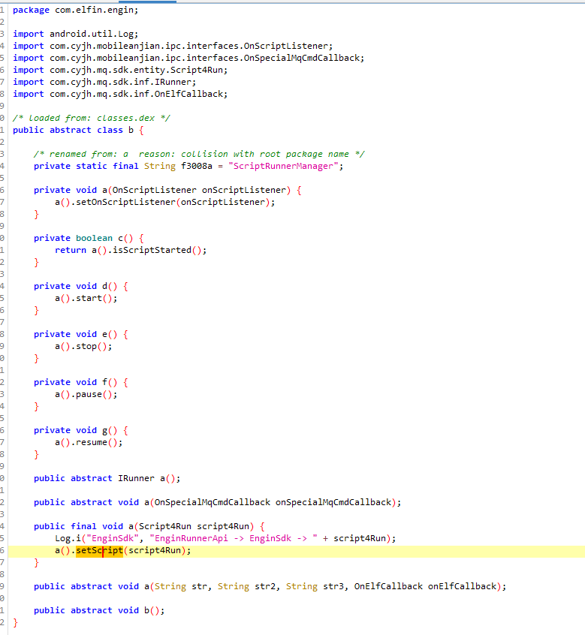Click the "EnginRunnerApi -> EnginSdk -> " string
This screenshot has height=635, width=585.
point(234,539)
